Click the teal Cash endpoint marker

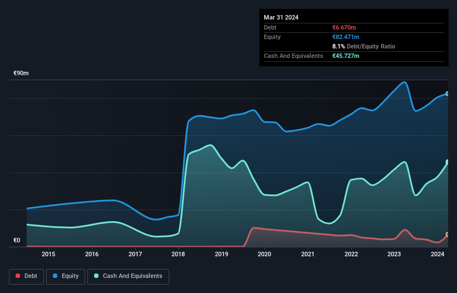tap(448, 162)
